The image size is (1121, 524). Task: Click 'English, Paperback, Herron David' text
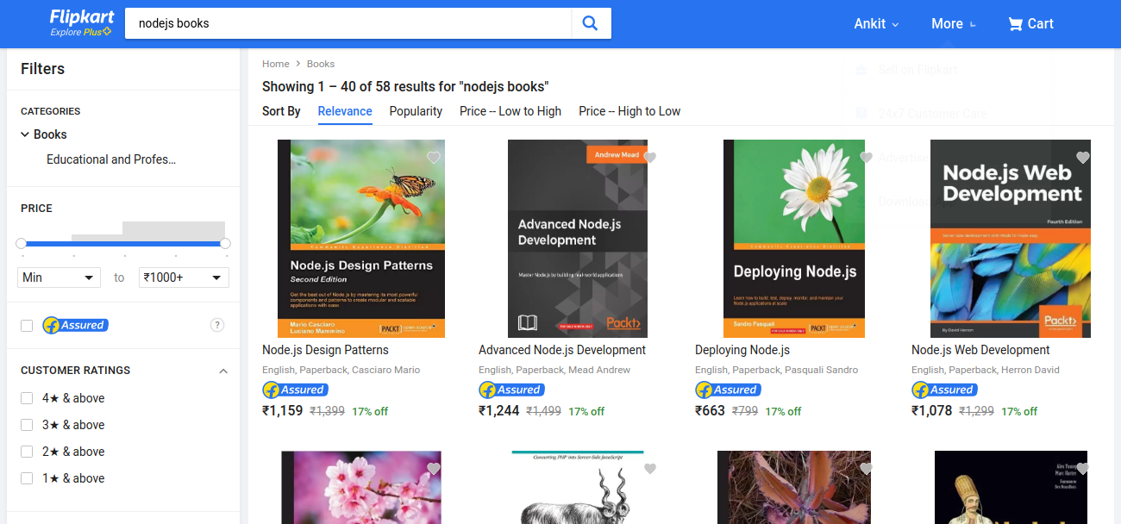[986, 370]
